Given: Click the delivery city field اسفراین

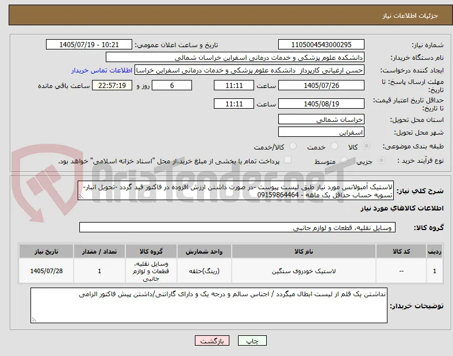Looking at the screenshot, I should (321, 132).
